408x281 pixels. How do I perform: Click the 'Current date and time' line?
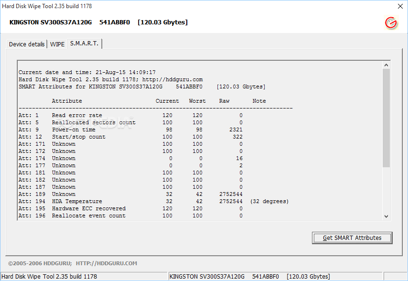[87, 72]
